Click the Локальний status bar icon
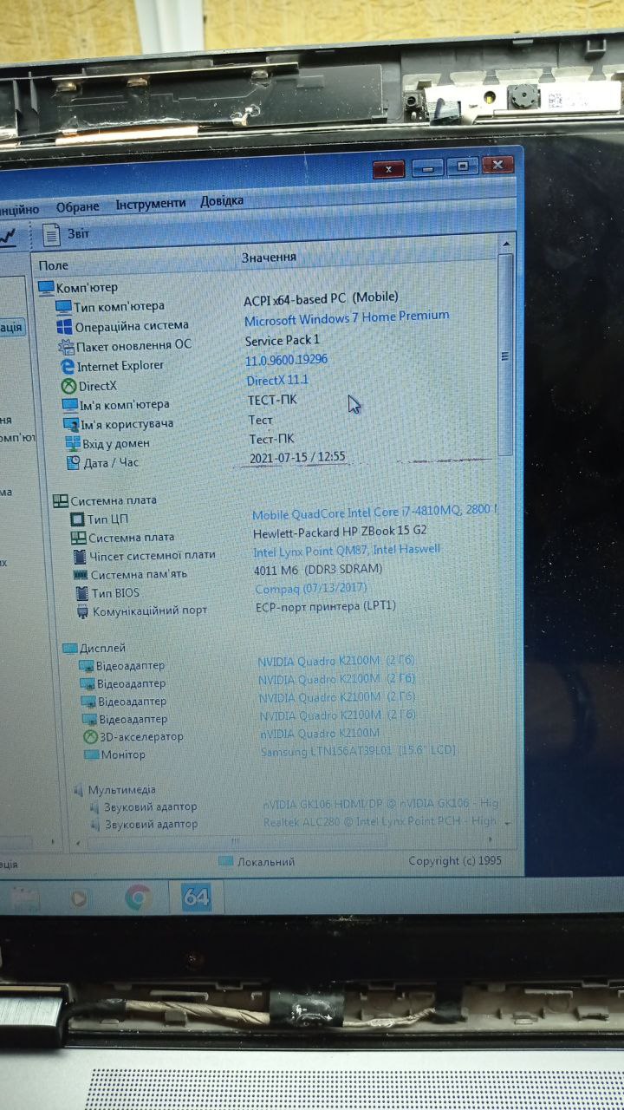The image size is (624, 1110). [225, 861]
